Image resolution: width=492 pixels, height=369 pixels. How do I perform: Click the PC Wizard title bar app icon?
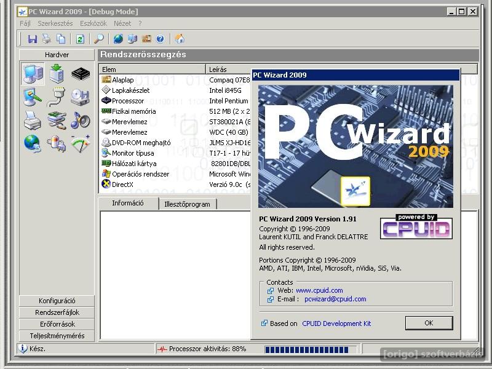[x=22, y=12]
